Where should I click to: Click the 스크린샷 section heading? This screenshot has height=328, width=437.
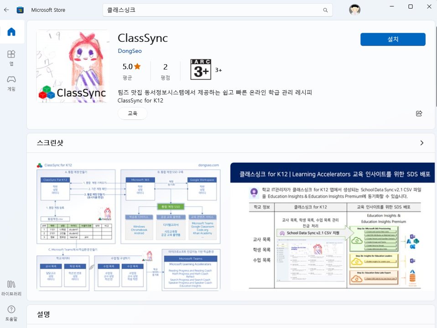tap(50, 143)
